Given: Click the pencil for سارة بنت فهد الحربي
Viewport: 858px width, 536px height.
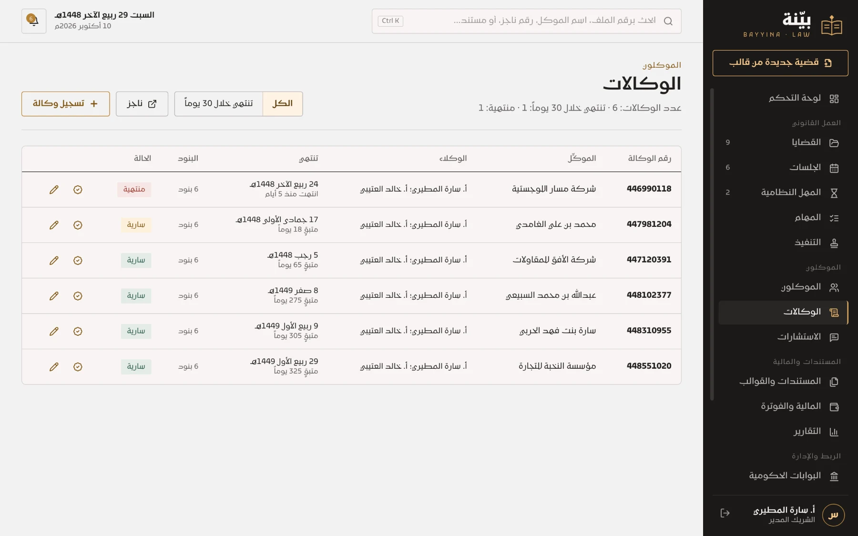Looking at the screenshot, I should pos(54,331).
